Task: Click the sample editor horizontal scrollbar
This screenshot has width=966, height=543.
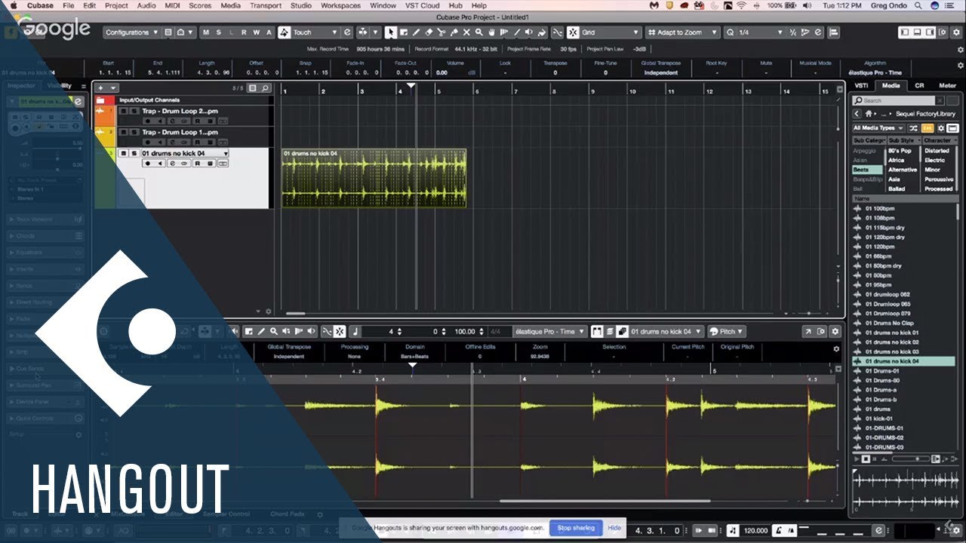Action: point(605,501)
